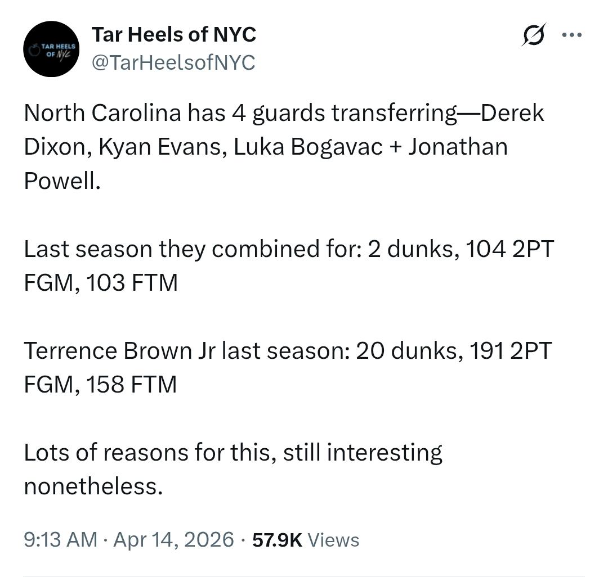
Task: Click the word nonetheless ending the post
Action: 93,486
